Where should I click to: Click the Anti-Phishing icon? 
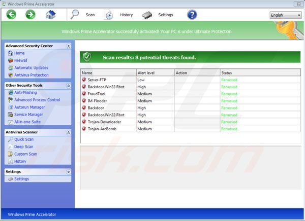coord(11,93)
